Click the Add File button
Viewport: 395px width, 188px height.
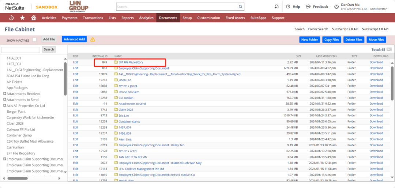(x=49, y=39)
